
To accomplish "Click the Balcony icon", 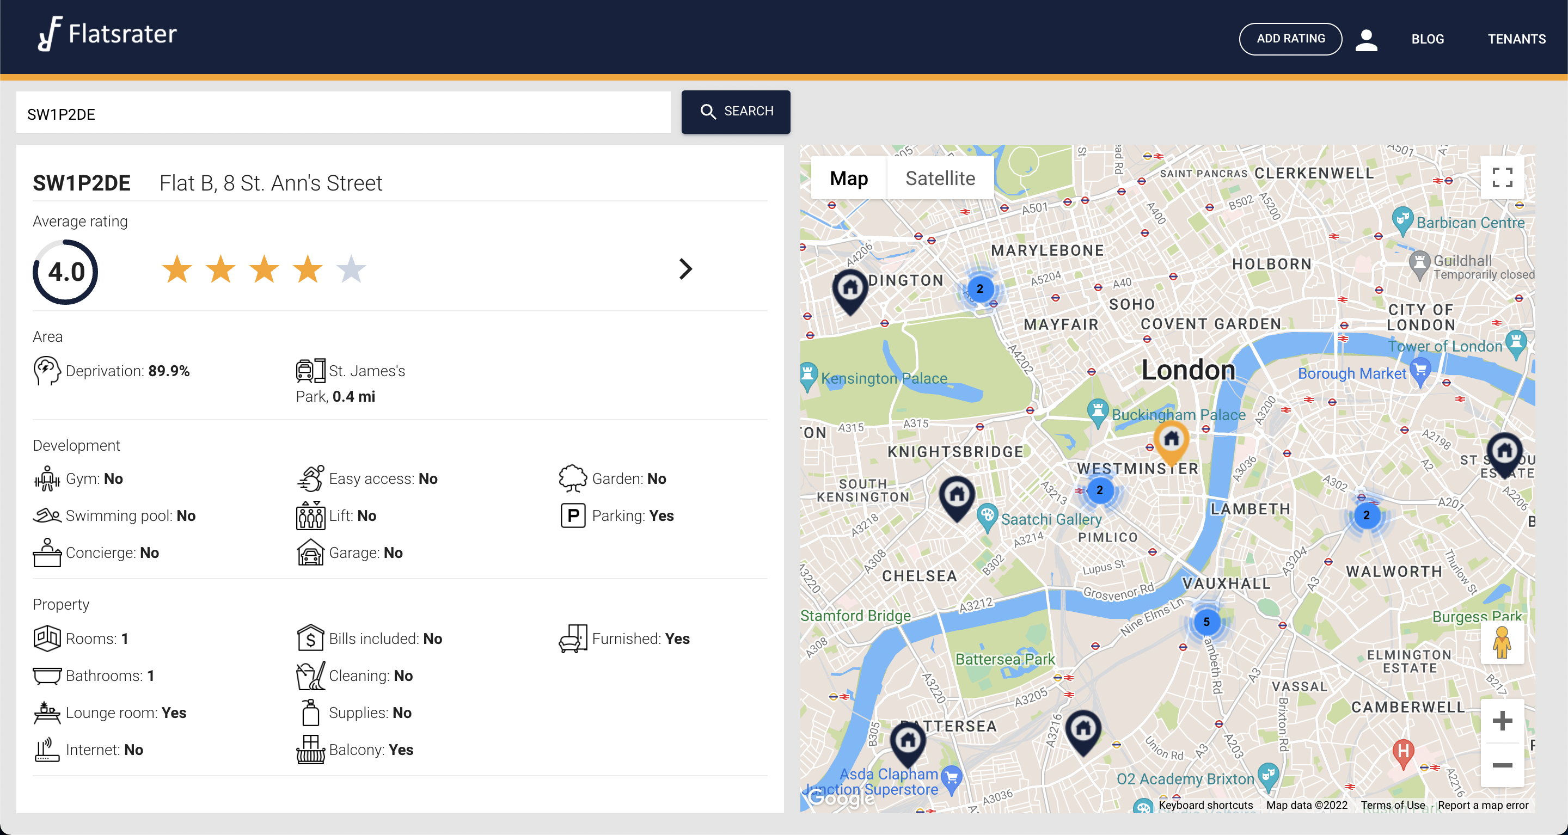I will [x=310, y=750].
